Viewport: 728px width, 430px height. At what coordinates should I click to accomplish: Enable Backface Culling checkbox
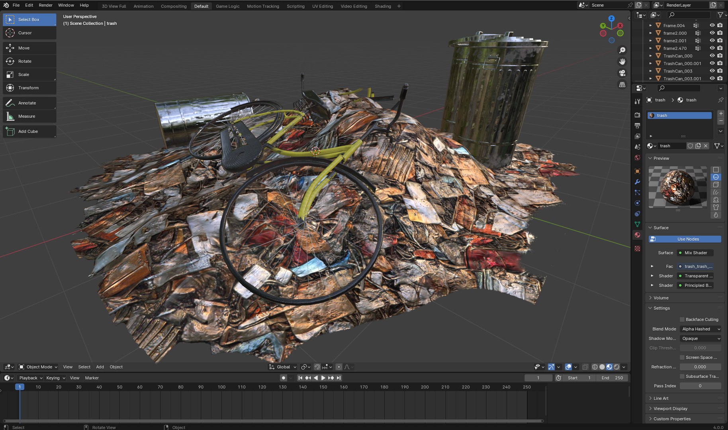point(682,319)
